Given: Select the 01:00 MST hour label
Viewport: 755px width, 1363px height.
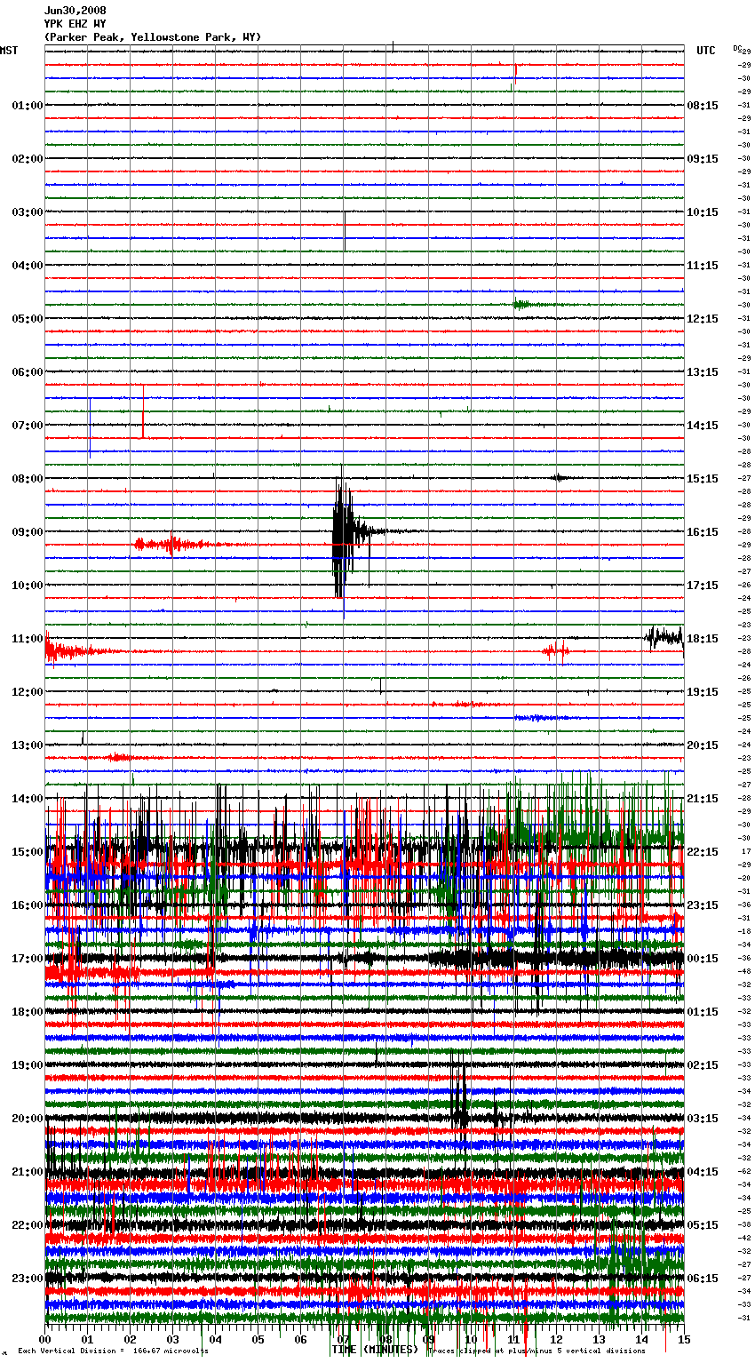Looking at the screenshot, I should (28, 106).
